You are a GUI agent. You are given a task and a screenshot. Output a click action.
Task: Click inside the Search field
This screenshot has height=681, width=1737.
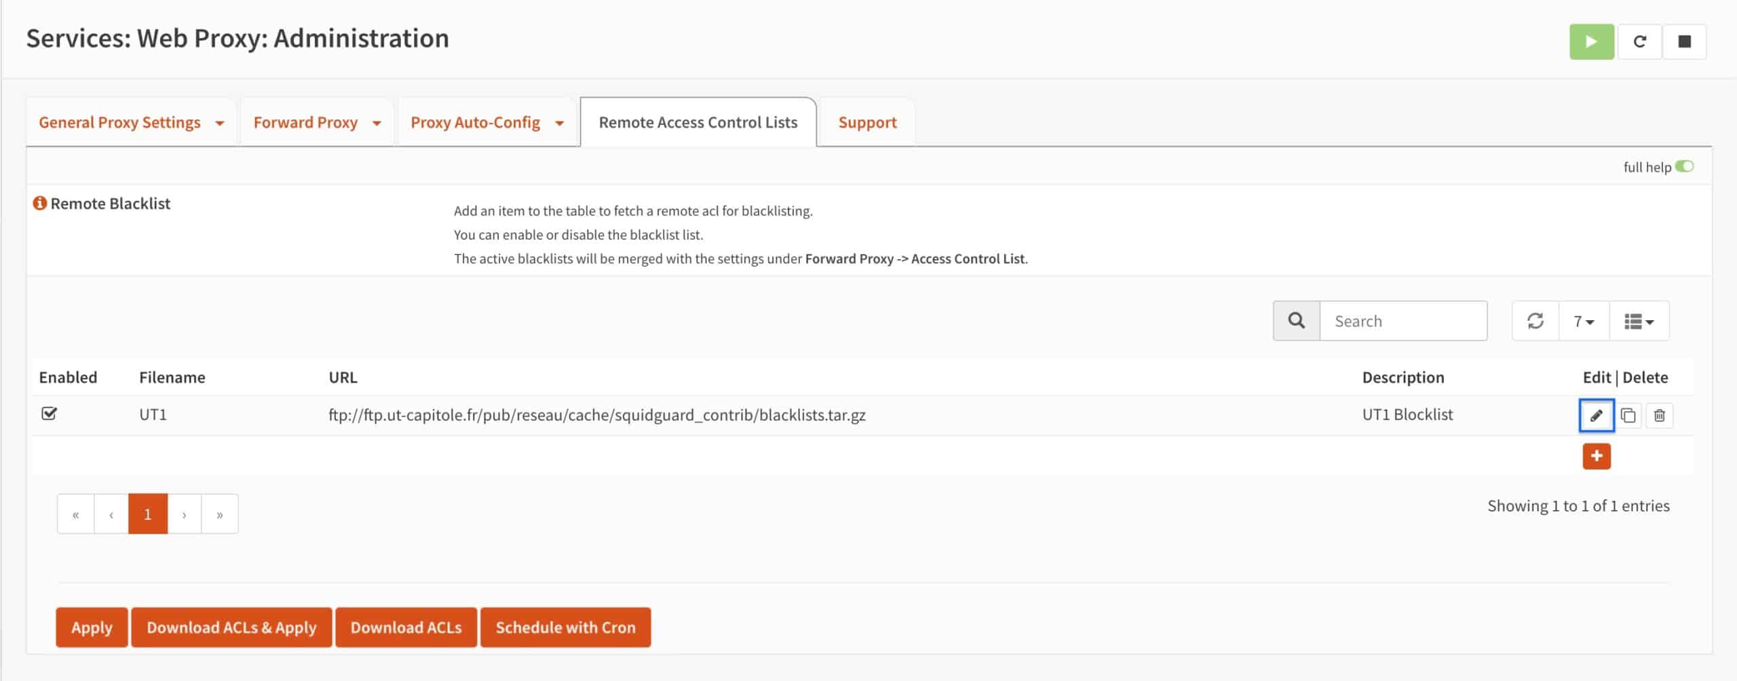pyautogui.click(x=1403, y=320)
